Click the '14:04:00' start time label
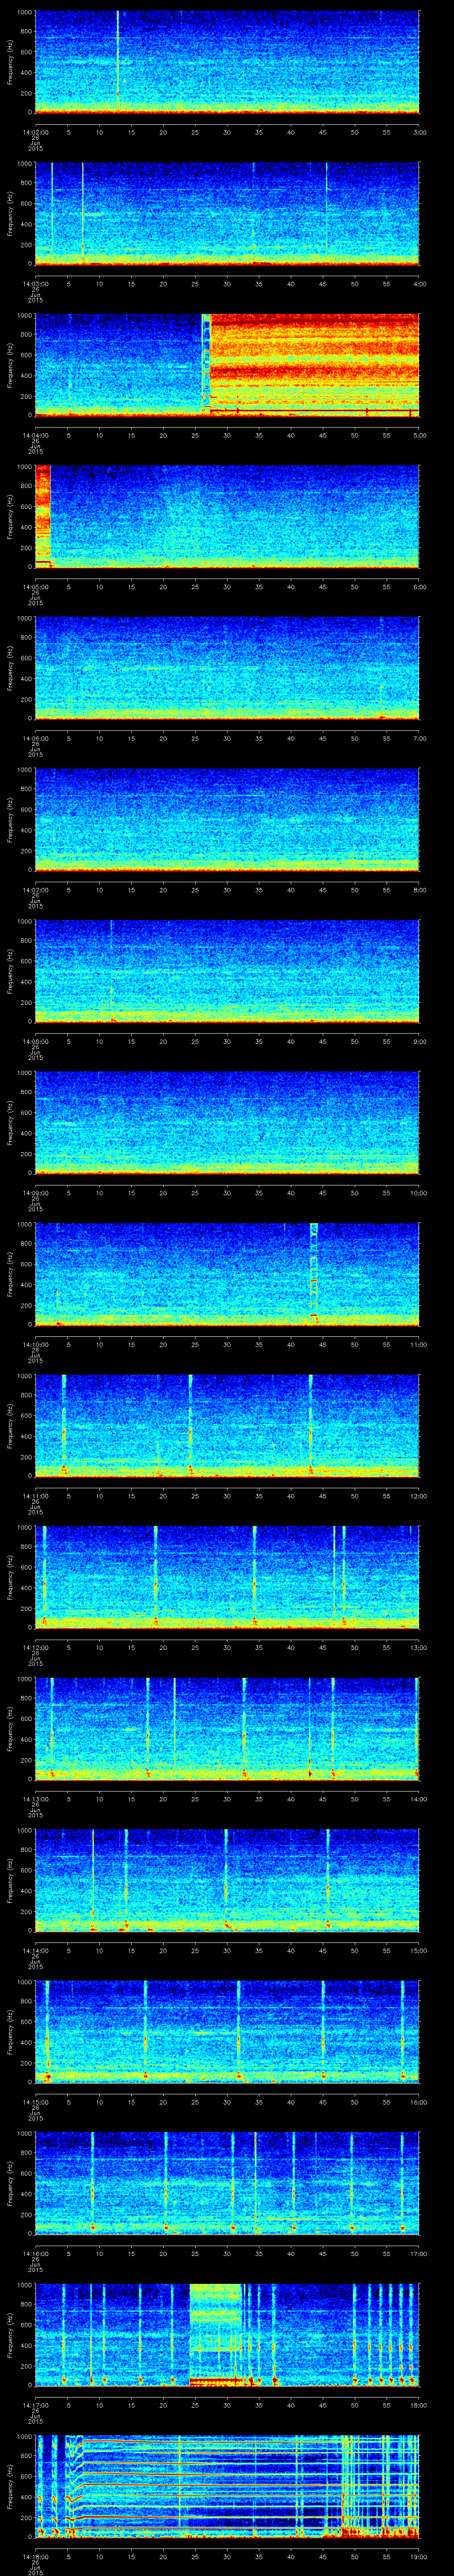This screenshot has width=454, height=2576. [35, 435]
